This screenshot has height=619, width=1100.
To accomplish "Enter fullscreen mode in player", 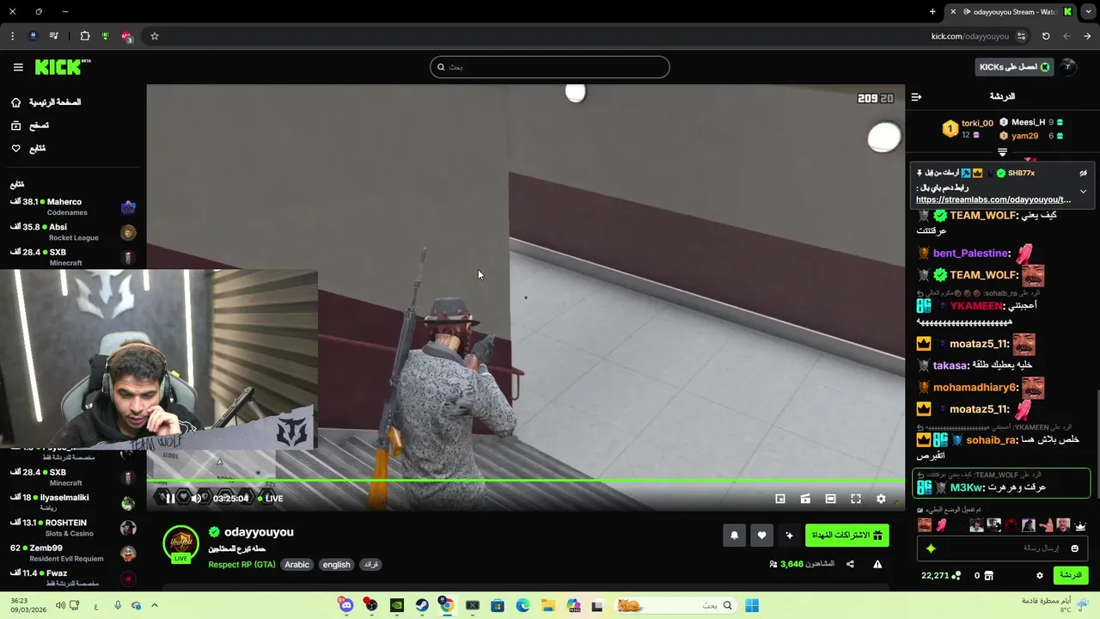I will point(856,499).
